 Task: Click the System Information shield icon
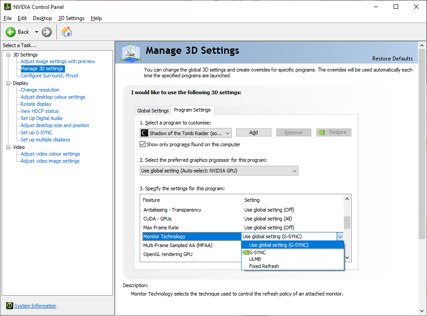pyautogui.click(x=9, y=306)
